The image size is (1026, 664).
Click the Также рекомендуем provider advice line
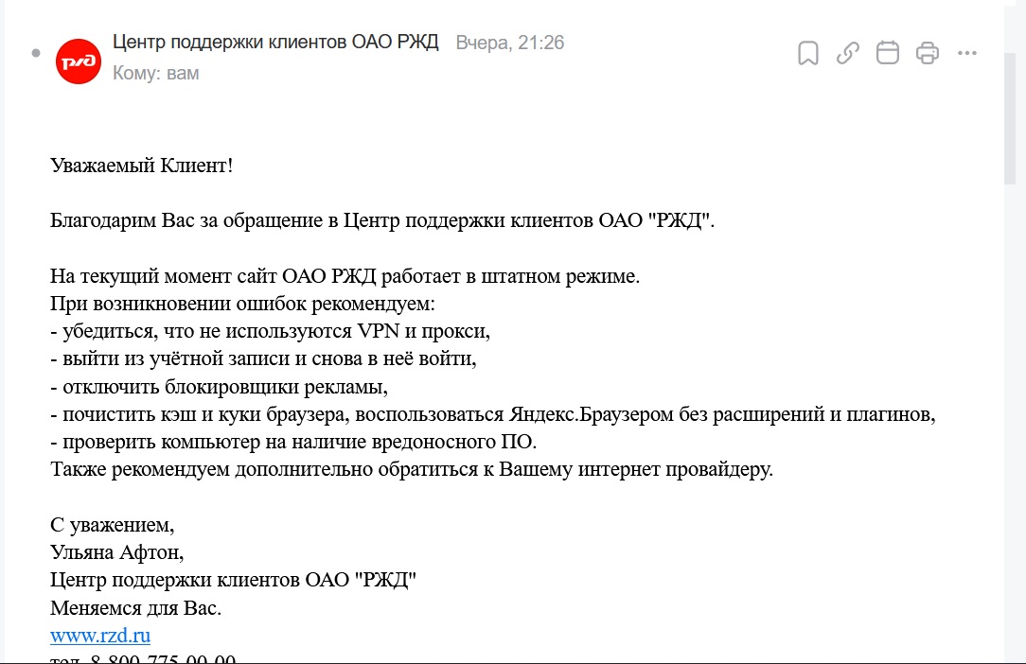tap(412, 469)
